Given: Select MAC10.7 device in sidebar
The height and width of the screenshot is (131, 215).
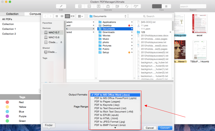Looking at the screenshot, I should point(52,32).
